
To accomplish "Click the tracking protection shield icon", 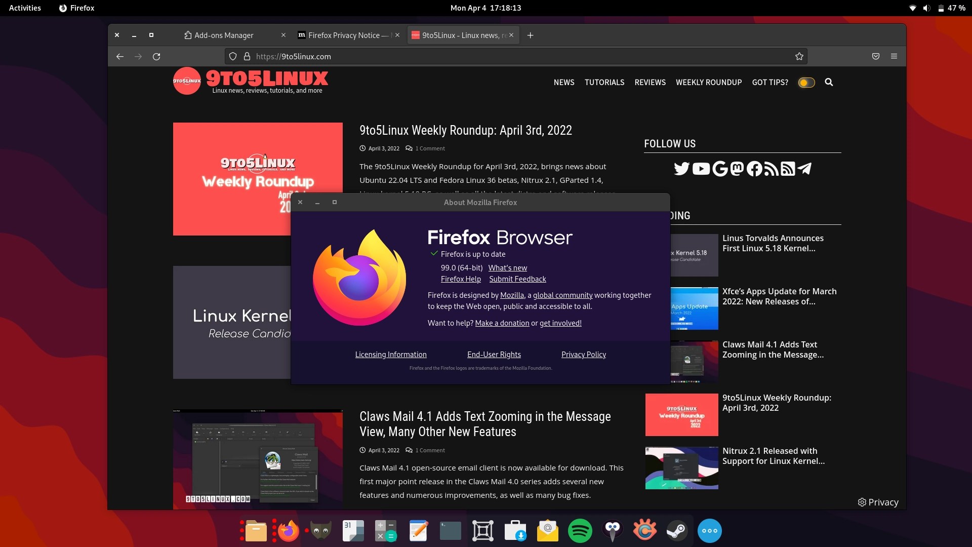I will click(x=232, y=56).
